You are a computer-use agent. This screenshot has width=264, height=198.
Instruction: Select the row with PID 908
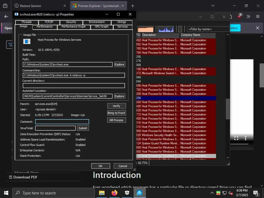tap(176, 65)
